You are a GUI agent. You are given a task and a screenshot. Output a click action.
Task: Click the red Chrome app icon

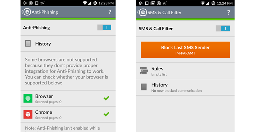(x=28, y=114)
